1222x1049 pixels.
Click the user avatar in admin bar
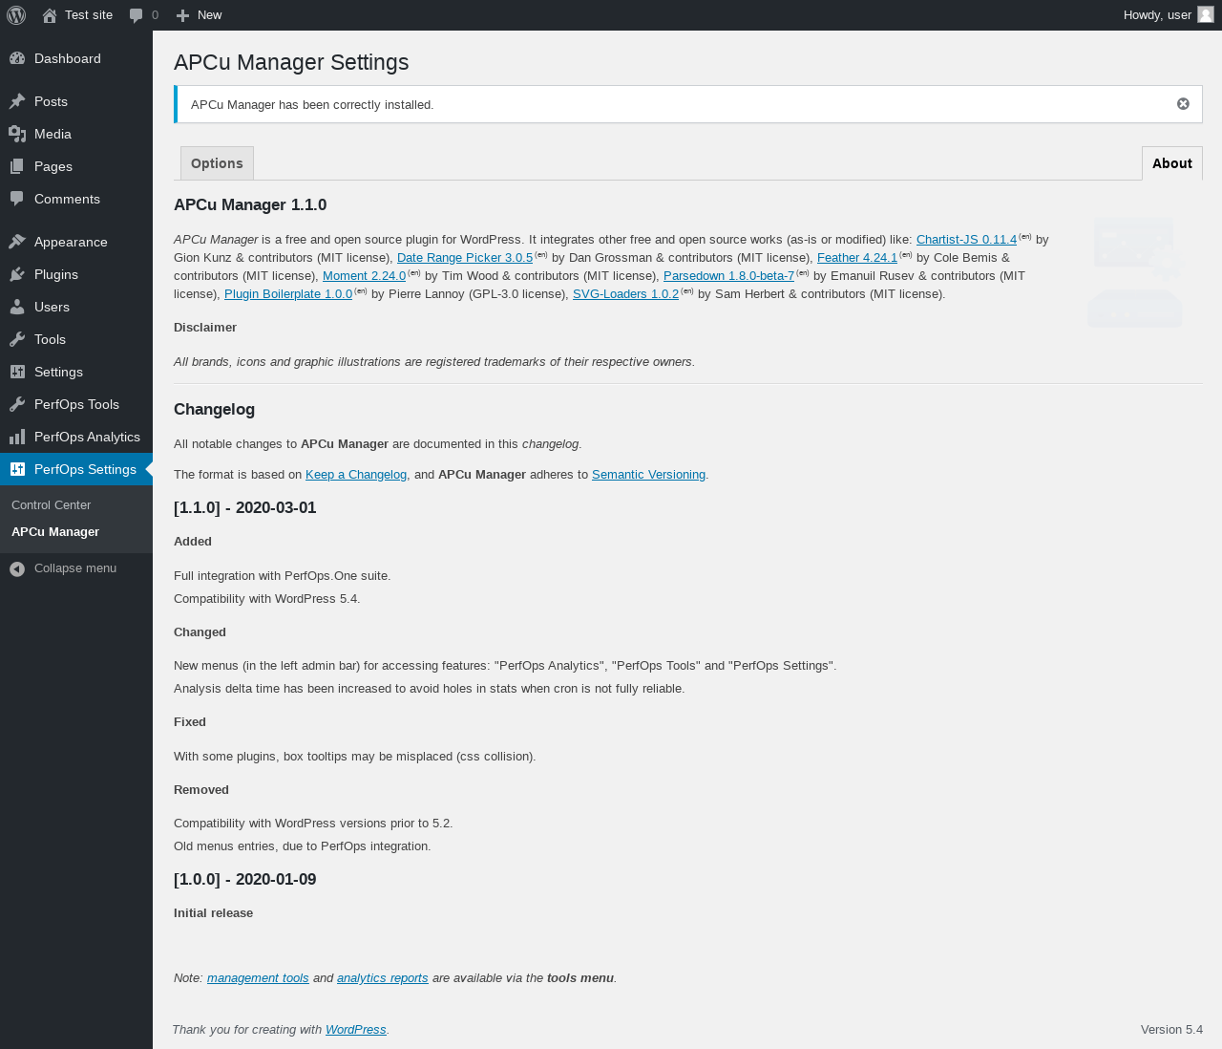pyautogui.click(x=1206, y=14)
